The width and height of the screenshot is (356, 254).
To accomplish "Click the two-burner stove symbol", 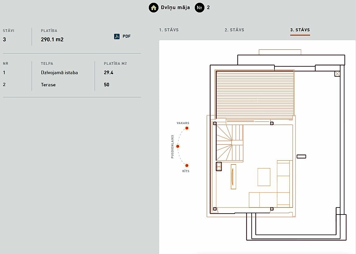I will click(x=219, y=166).
